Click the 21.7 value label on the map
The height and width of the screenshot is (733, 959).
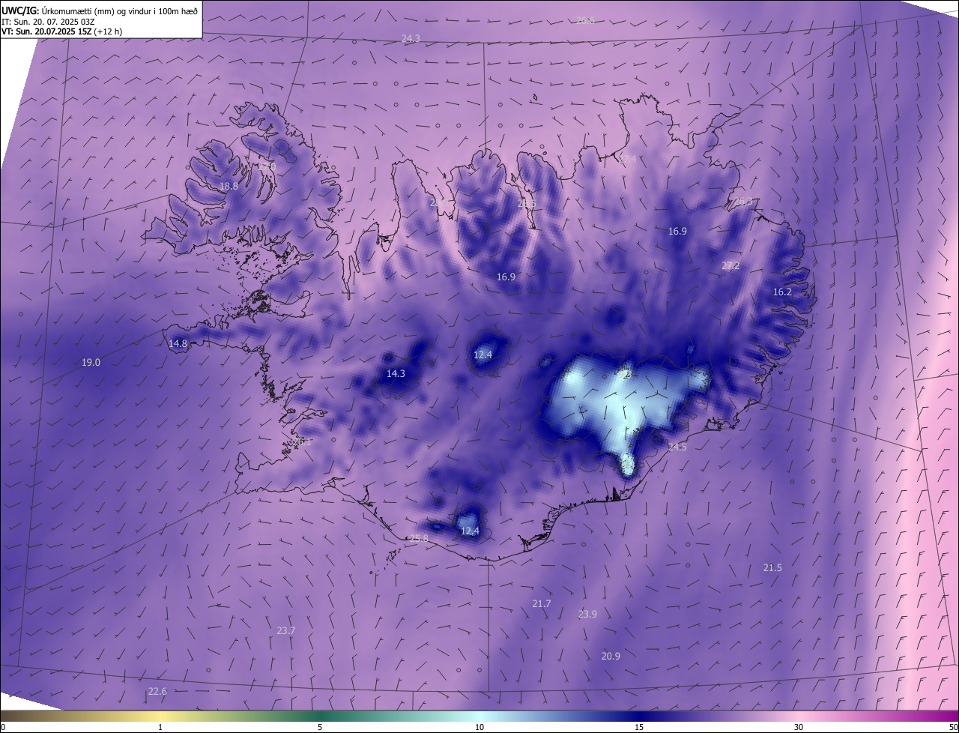pyautogui.click(x=542, y=603)
